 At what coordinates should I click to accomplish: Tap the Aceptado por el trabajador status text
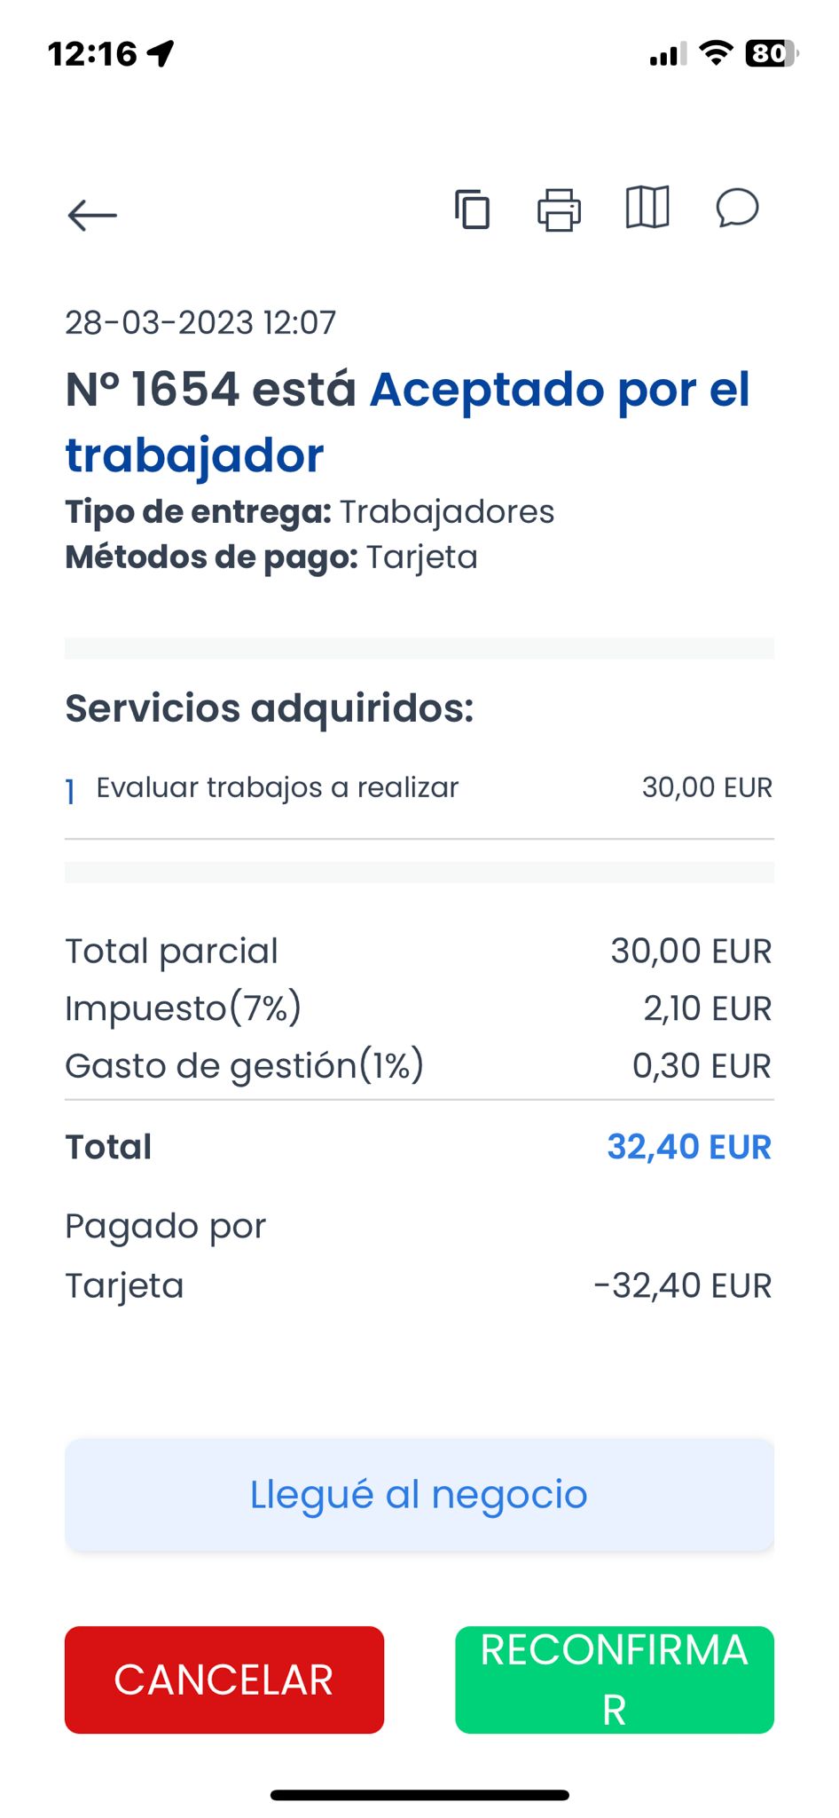click(x=408, y=423)
